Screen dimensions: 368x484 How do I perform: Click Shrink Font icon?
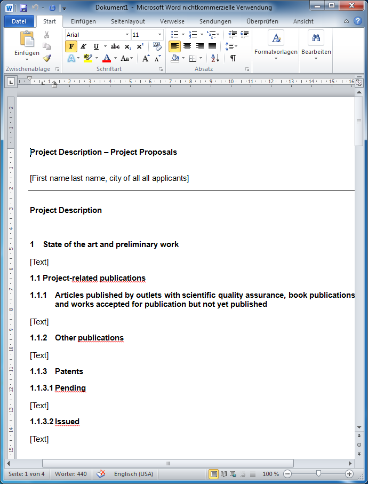(x=158, y=58)
